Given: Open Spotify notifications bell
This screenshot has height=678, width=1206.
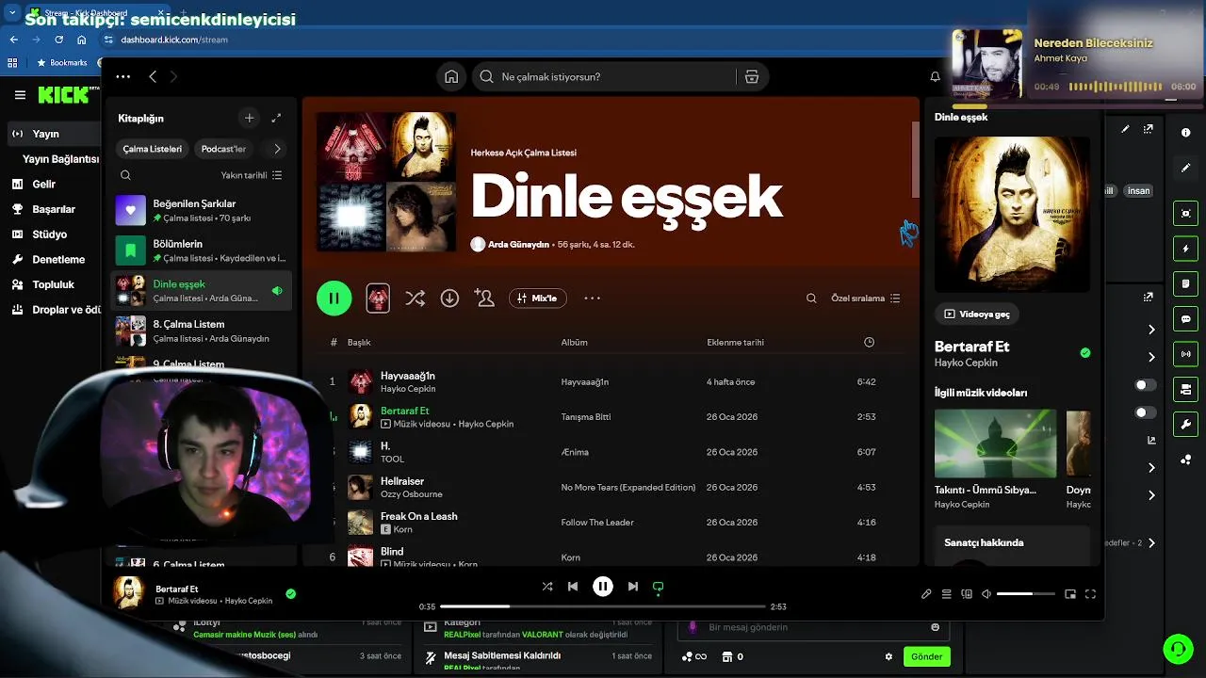Looking at the screenshot, I should [935, 76].
